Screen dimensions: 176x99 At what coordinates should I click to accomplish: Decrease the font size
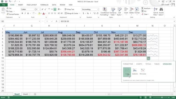[45, 9]
